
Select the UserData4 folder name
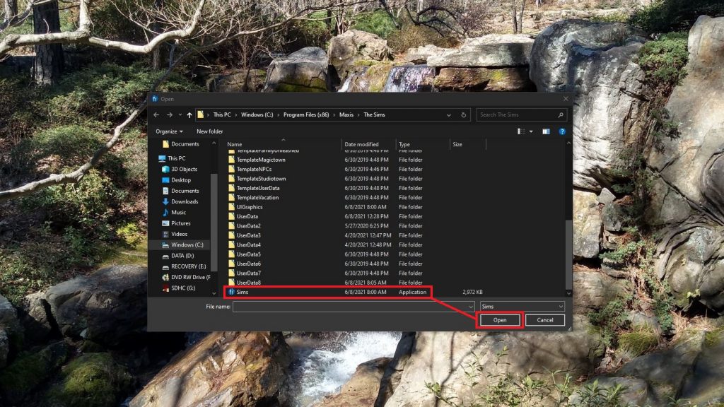pos(248,245)
